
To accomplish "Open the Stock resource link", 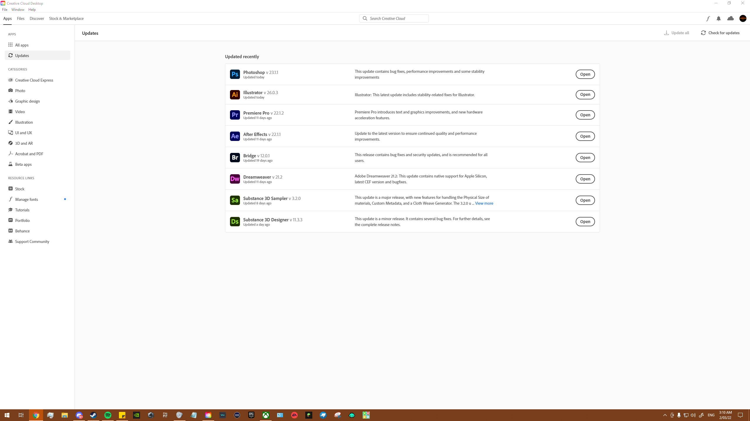I will tap(37, 189).
